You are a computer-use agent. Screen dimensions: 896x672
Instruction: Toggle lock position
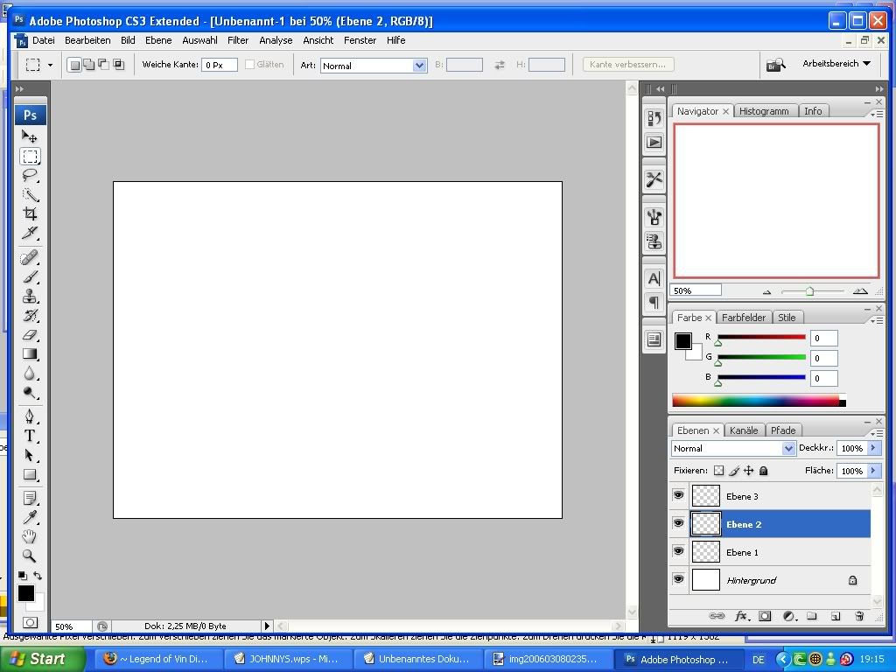[749, 471]
